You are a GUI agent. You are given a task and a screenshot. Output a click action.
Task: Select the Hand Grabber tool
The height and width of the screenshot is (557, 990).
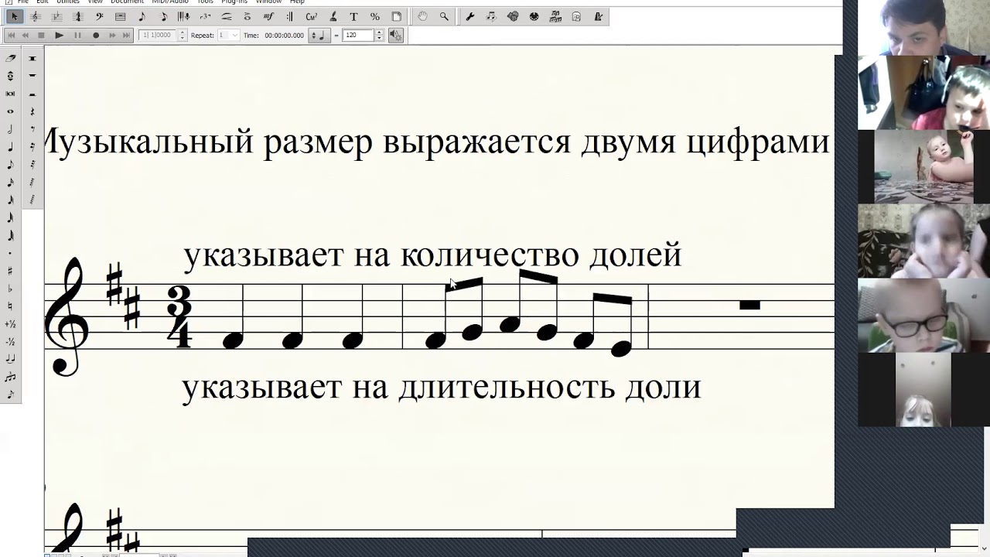tap(422, 16)
